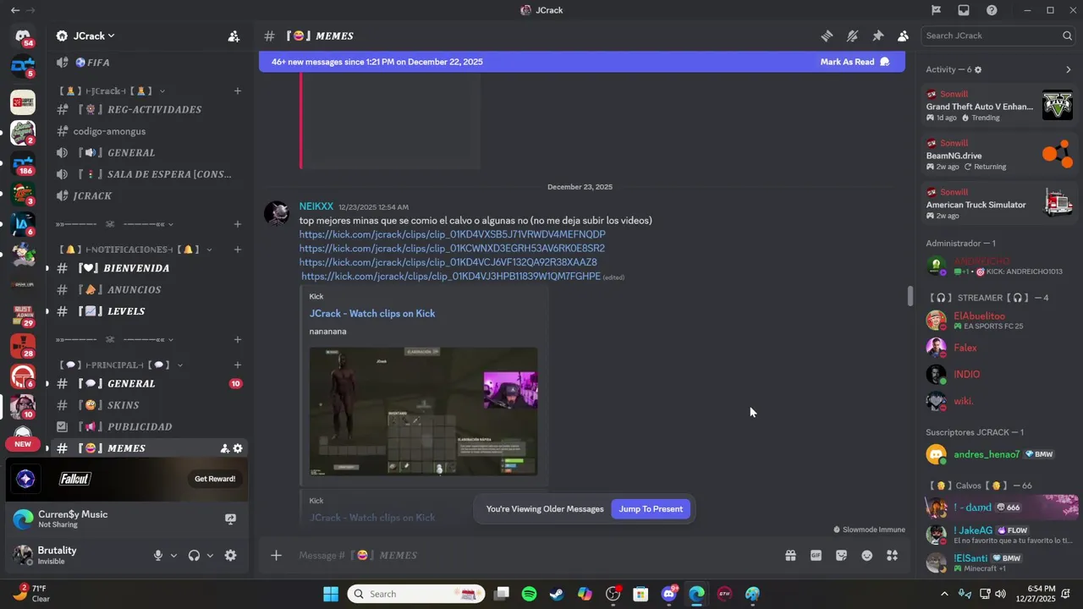The image size is (1083, 609).
Task: Add channel to J-JCrack-J category
Action: point(238,91)
